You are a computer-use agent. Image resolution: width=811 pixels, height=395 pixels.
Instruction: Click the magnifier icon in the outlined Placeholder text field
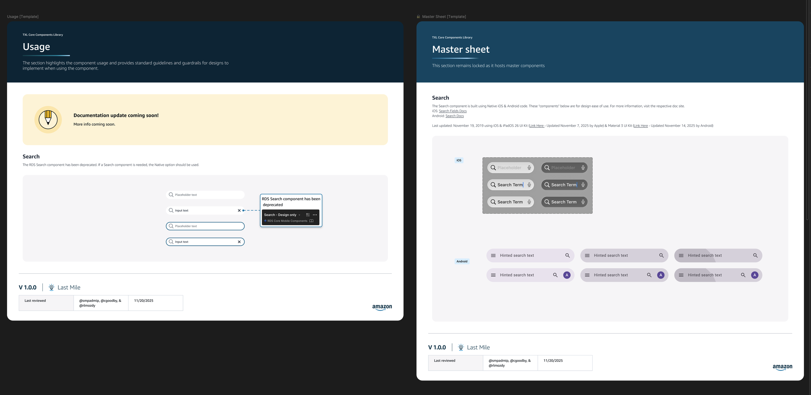171,226
